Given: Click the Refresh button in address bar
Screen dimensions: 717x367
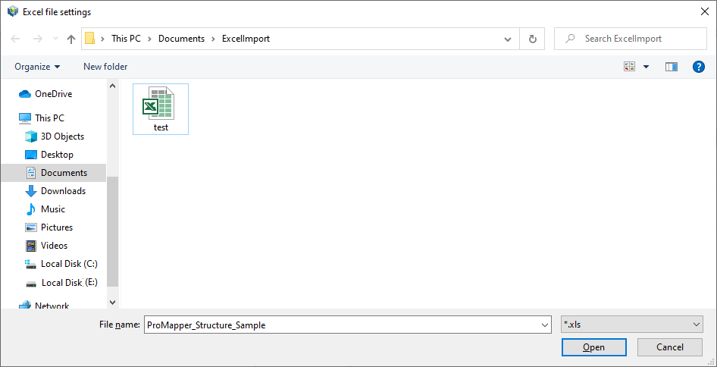Looking at the screenshot, I should [x=532, y=39].
